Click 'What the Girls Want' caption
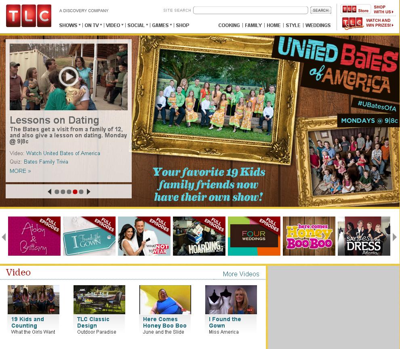The image size is (400, 349). pyautogui.click(x=33, y=332)
